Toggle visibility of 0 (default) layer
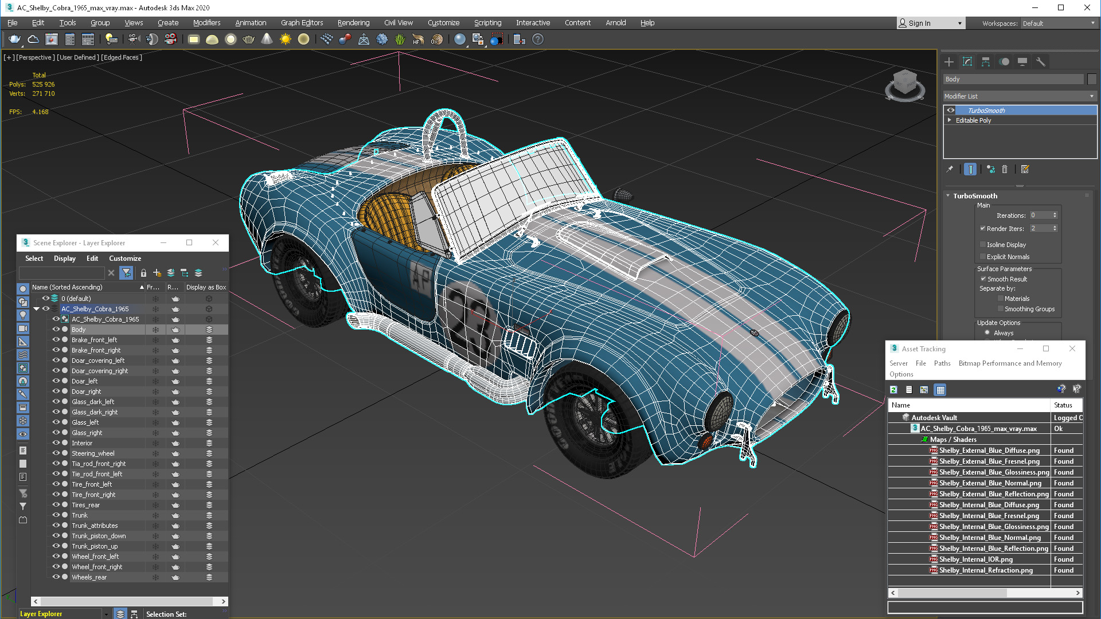Image resolution: width=1101 pixels, height=619 pixels. pyautogui.click(x=46, y=299)
